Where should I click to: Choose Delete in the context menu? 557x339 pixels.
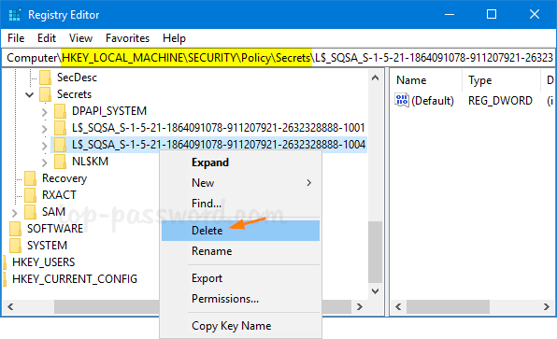(241, 231)
